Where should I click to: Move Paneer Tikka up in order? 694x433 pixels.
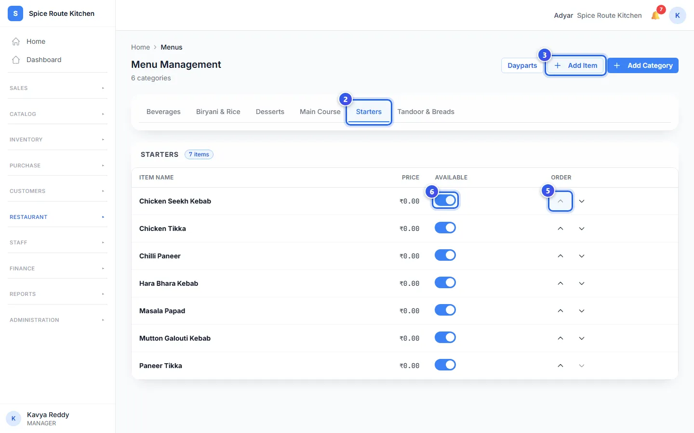coord(561,366)
